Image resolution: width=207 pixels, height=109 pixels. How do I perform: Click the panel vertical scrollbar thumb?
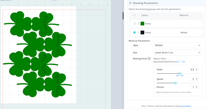123,16
